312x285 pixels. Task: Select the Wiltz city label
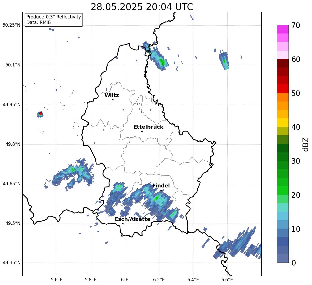pos(112,95)
